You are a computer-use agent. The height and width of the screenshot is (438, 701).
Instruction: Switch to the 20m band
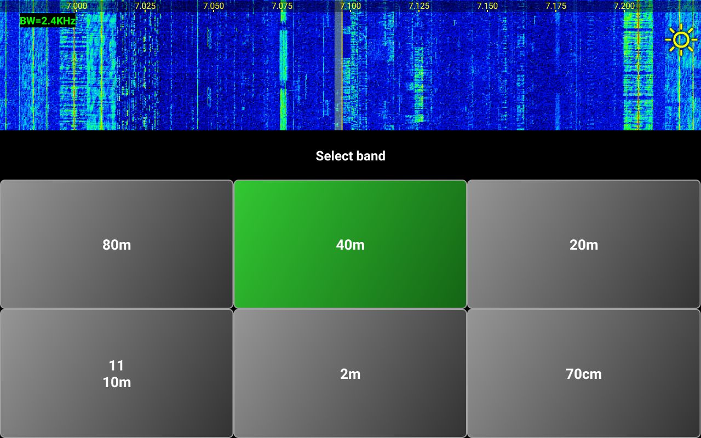pos(584,244)
